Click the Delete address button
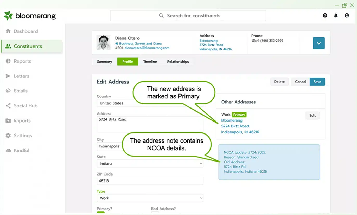The width and height of the screenshot is (357, 215). click(279, 82)
